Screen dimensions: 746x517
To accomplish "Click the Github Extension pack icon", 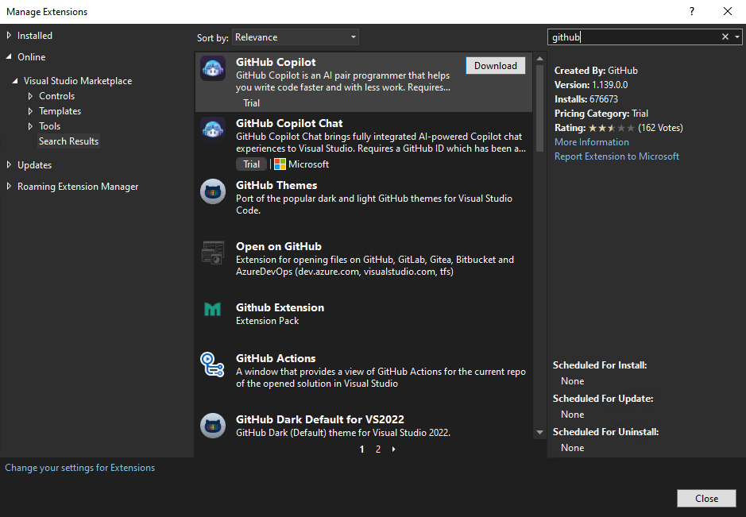I will coord(213,309).
